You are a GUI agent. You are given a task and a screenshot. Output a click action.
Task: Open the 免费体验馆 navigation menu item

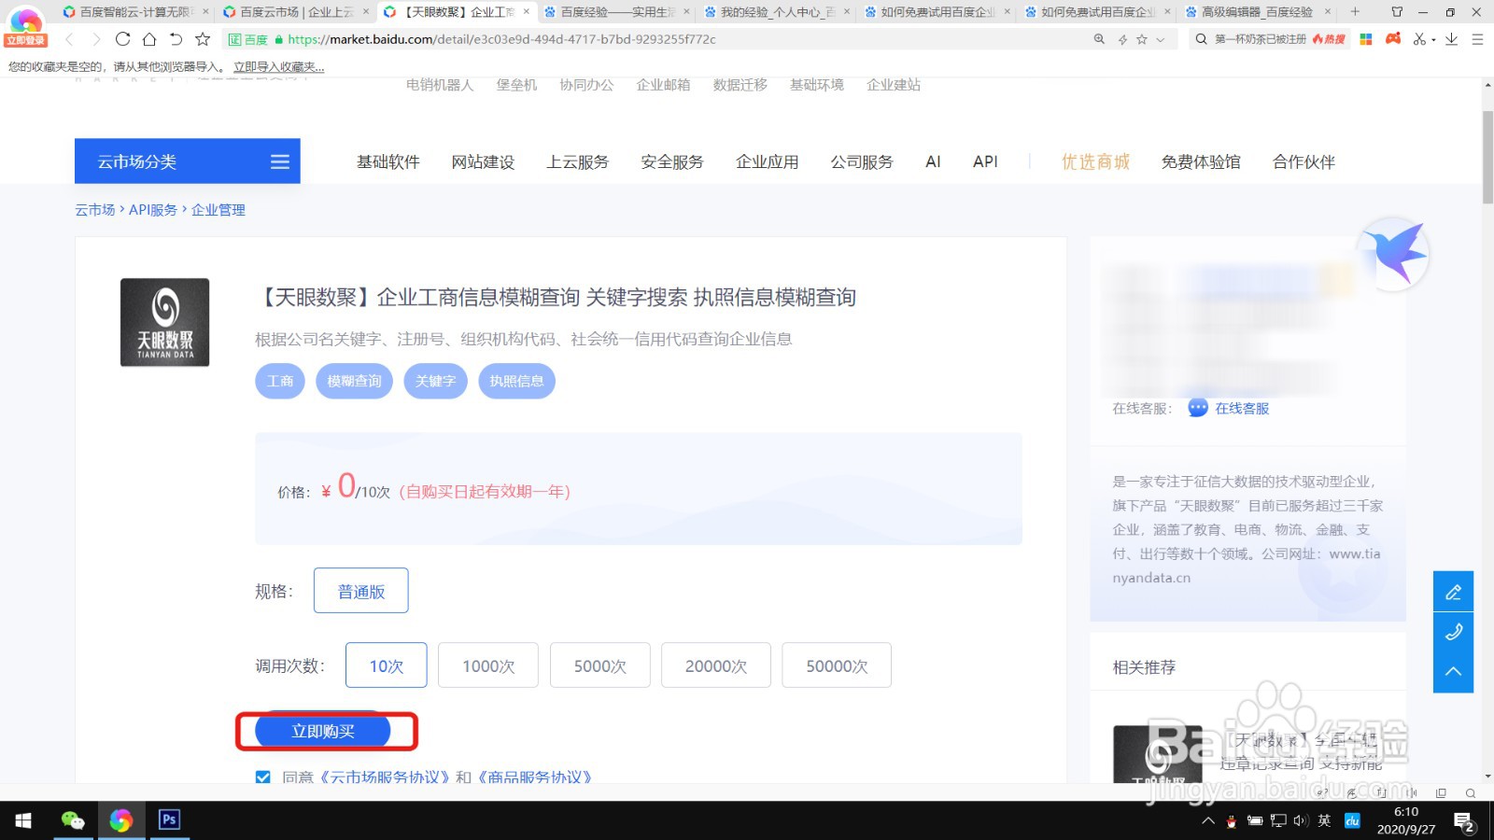point(1200,161)
